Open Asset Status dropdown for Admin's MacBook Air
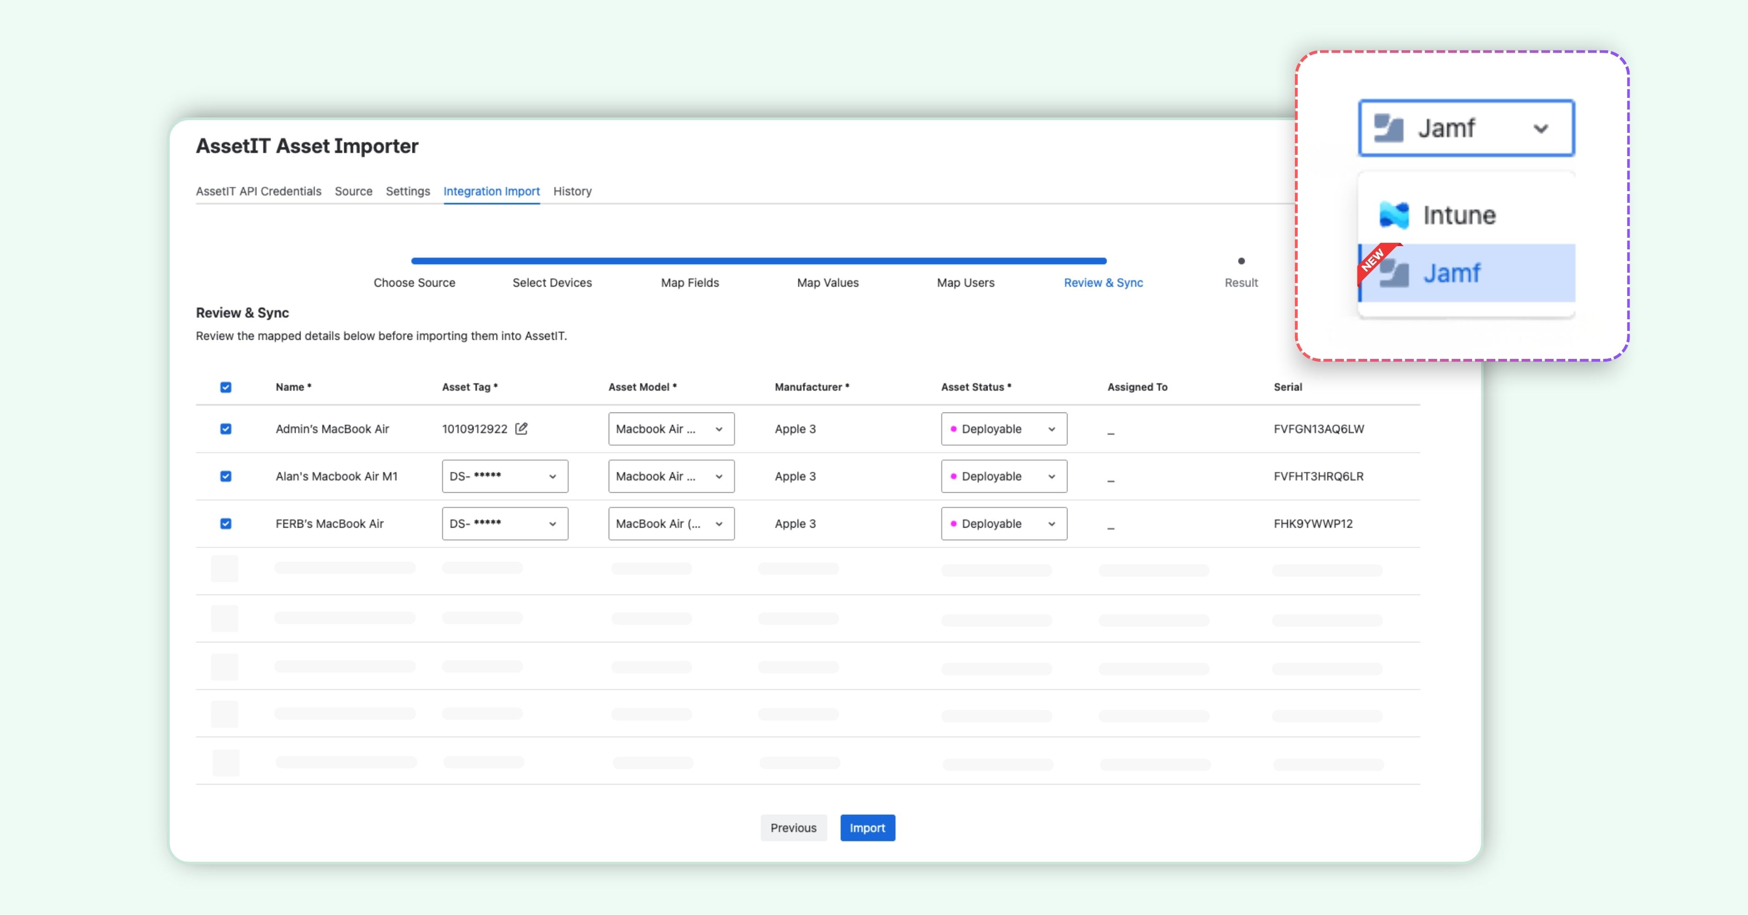This screenshot has width=1748, height=915. click(x=1004, y=429)
